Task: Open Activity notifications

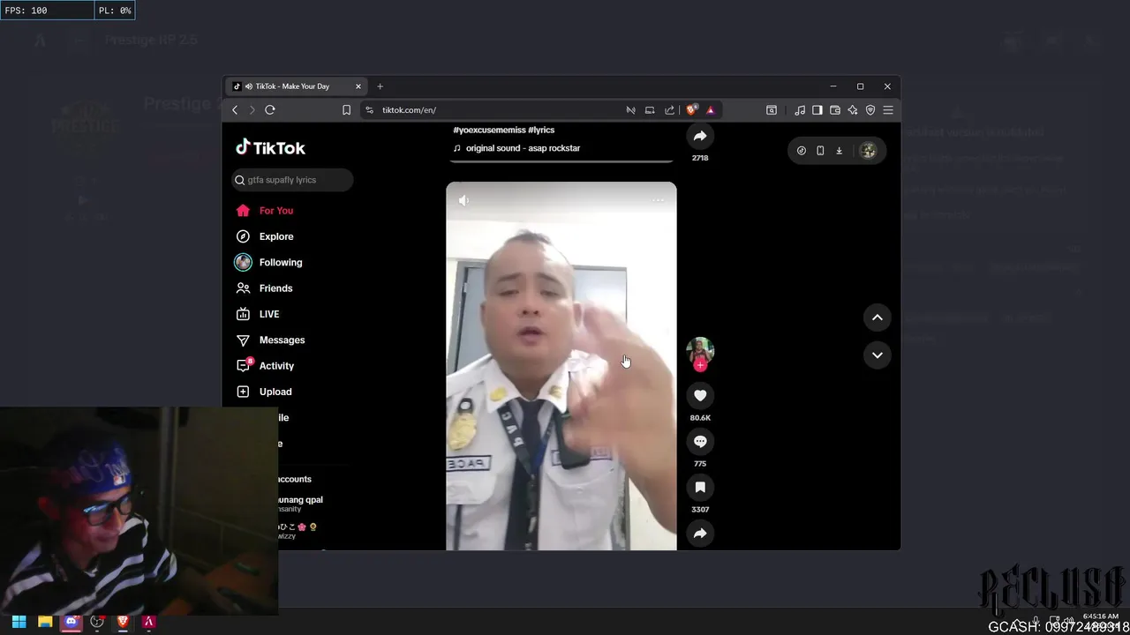Action: 265,365
